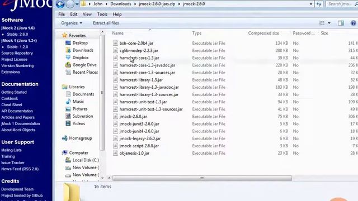
Task: Select jmock-junit4-2.6.0.jar file icon
Action: (115, 131)
